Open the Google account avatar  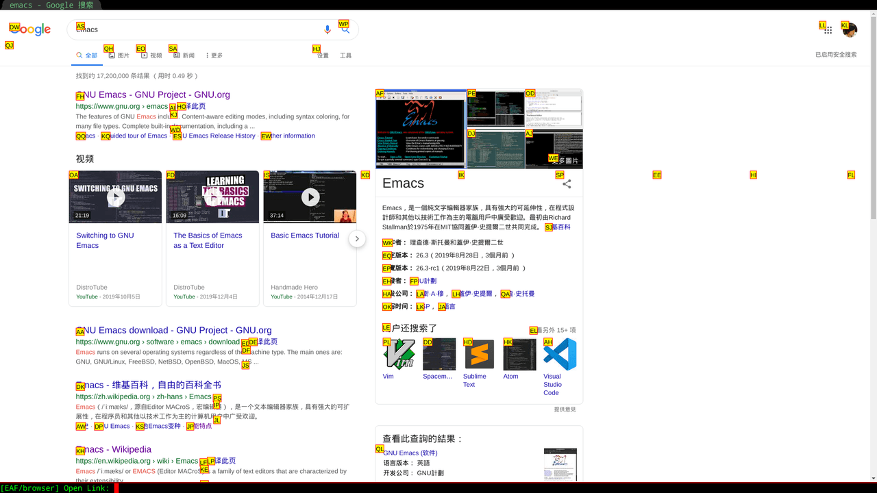850,29
